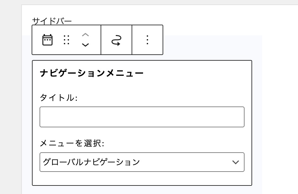Viewport: 298px width, 194px height.
Task: Click the curved-arrow move to widget area icon
Action: click(x=116, y=40)
